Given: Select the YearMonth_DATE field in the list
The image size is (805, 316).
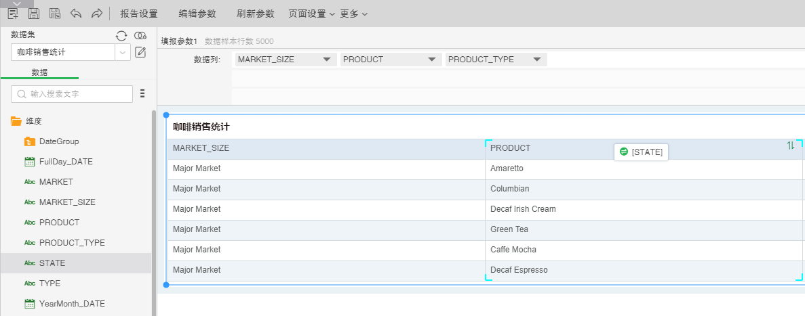Looking at the screenshot, I should (x=72, y=304).
